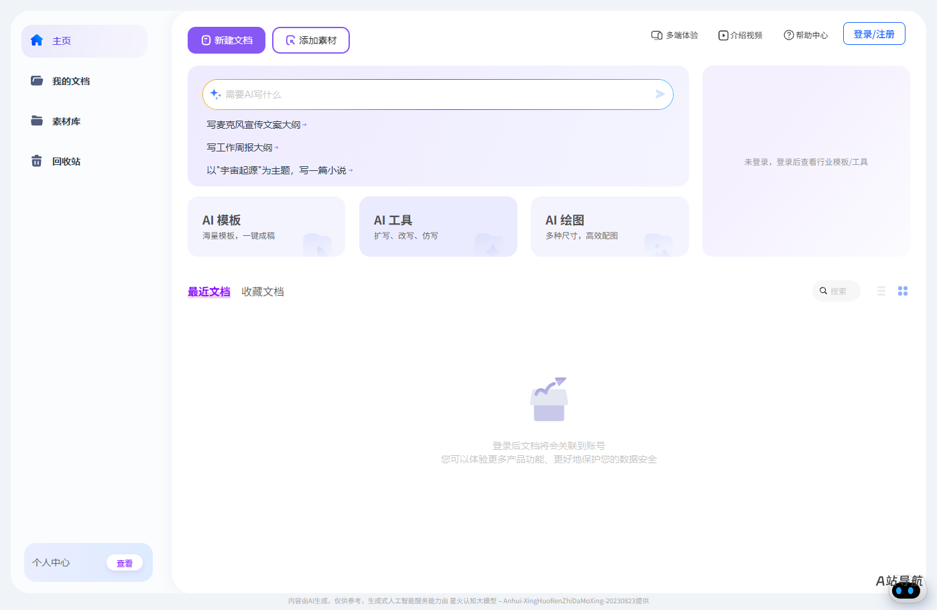937x610 pixels.
Task: Click the 个人中心 label
Action: pos(51,562)
